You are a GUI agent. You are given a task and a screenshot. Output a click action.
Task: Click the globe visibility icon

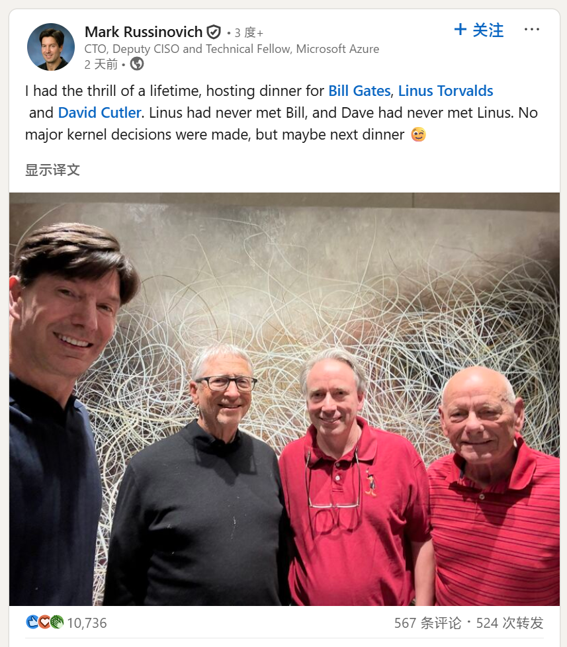tap(137, 64)
